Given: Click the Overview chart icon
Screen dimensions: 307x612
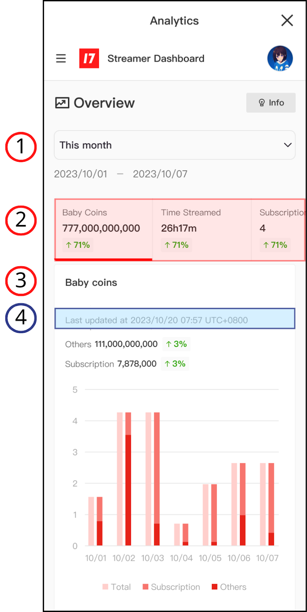Looking at the screenshot, I should [x=62, y=103].
